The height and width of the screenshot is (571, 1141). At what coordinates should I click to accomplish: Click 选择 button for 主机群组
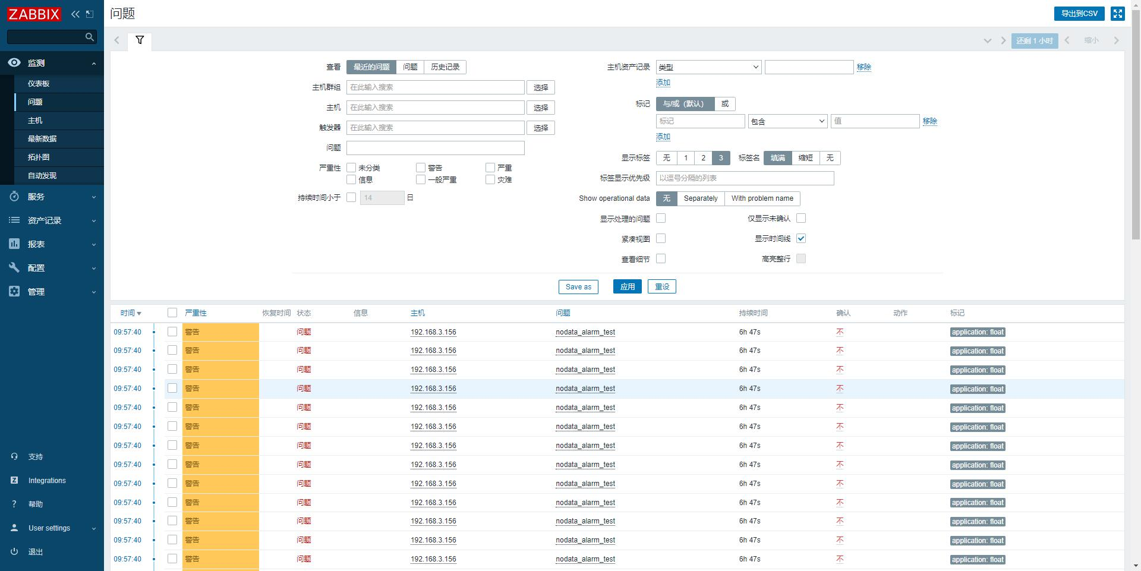click(x=541, y=87)
